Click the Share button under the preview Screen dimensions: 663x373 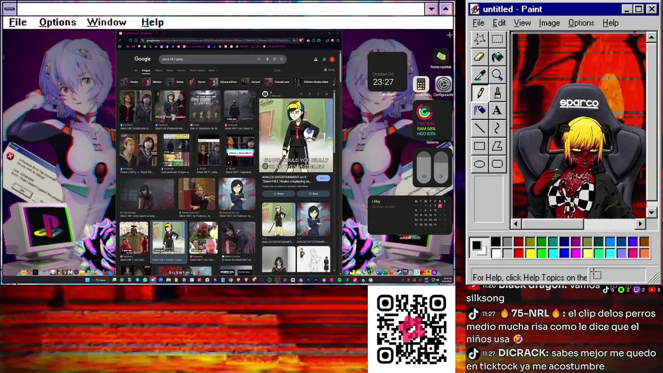click(x=279, y=194)
